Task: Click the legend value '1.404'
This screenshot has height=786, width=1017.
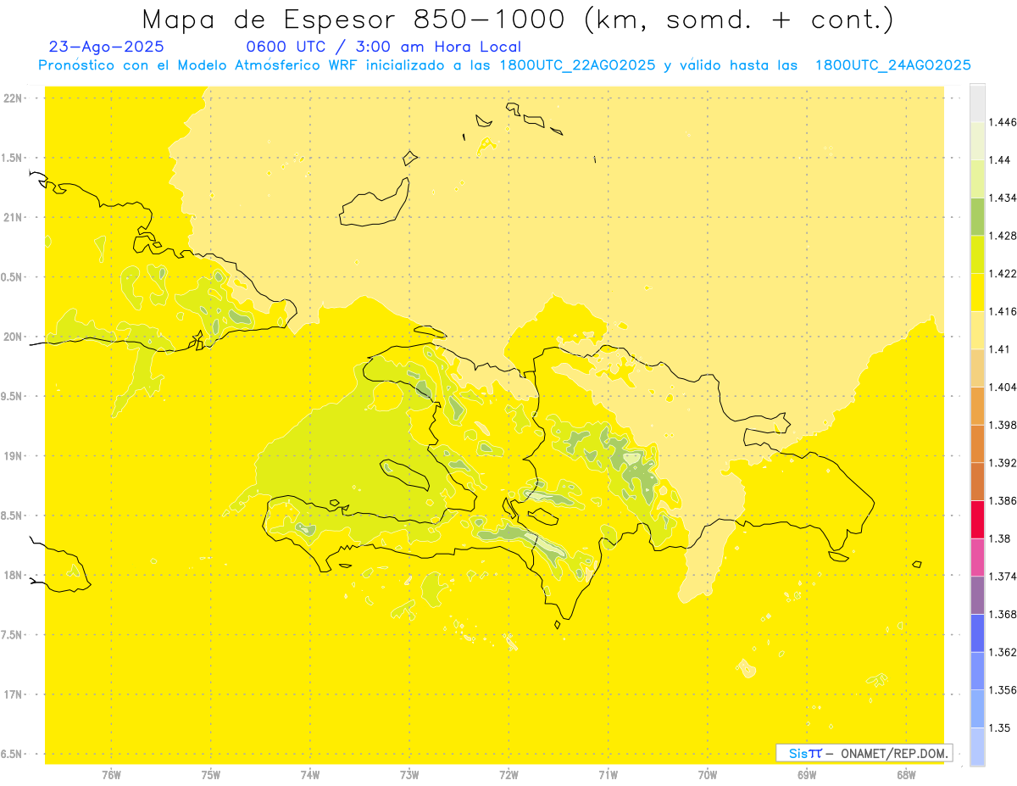Action: pos(1002,387)
